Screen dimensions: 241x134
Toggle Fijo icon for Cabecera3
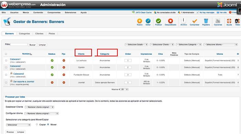point(64,75)
